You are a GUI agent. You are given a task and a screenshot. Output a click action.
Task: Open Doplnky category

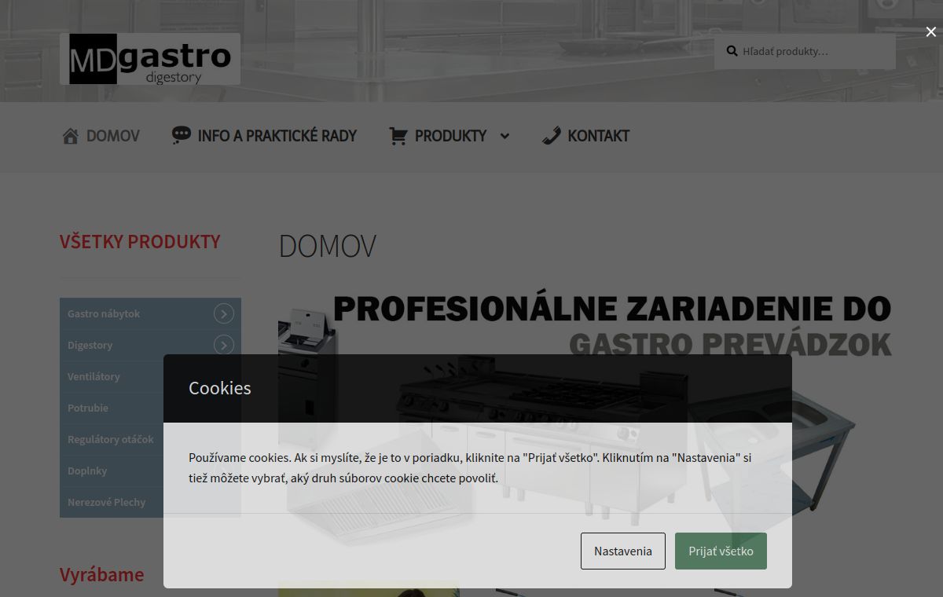(x=87, y=471)
